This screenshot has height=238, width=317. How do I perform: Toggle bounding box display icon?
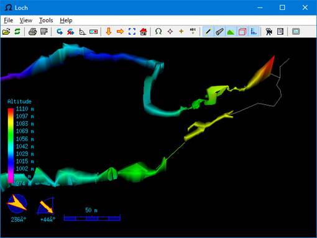tap(242, 32)
